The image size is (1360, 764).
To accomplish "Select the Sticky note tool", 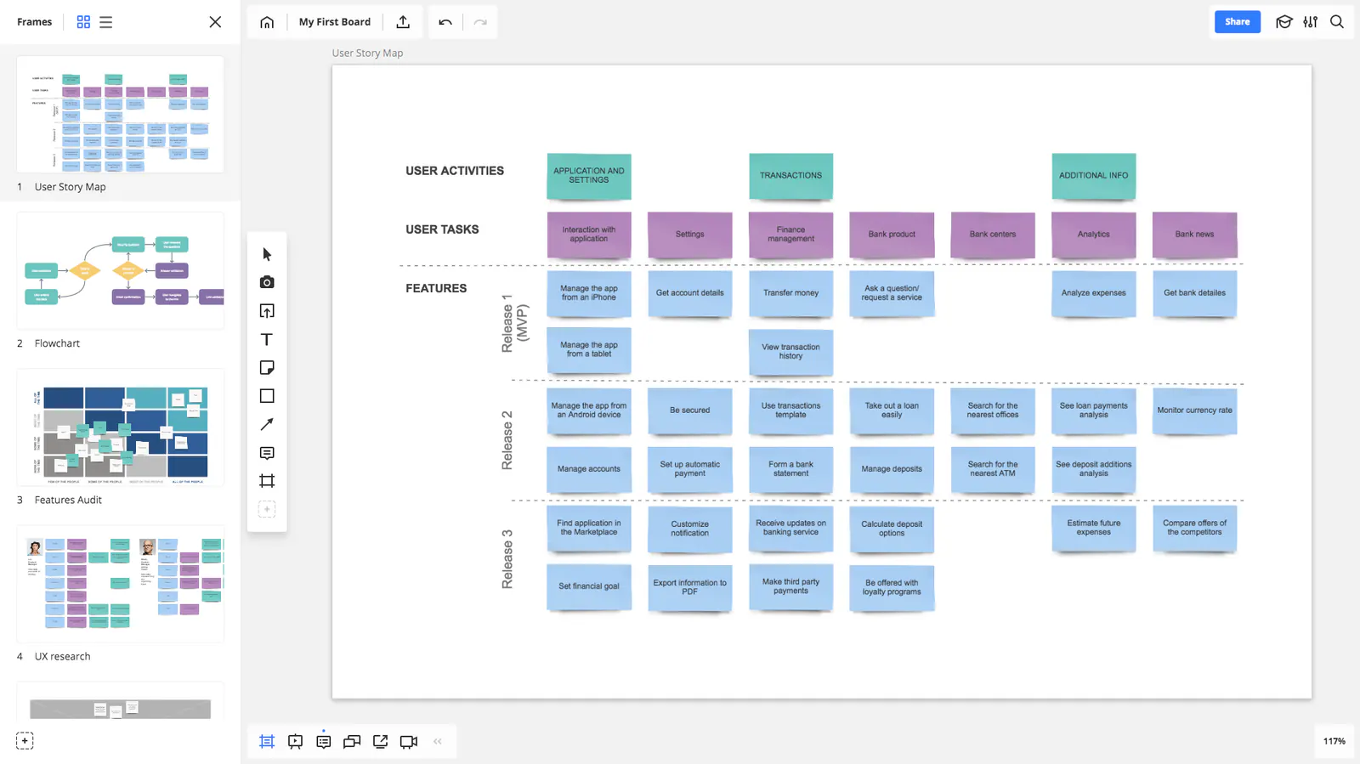I will coord(267,367).
